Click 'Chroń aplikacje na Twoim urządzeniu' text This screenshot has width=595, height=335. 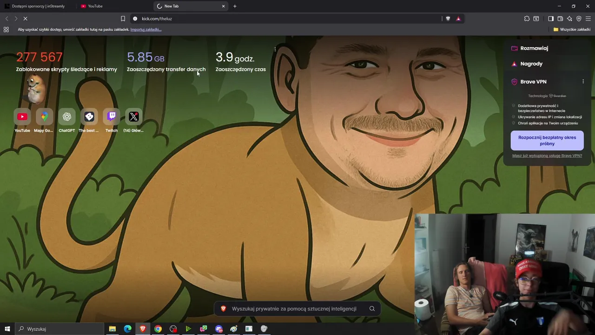pos(548,123)
